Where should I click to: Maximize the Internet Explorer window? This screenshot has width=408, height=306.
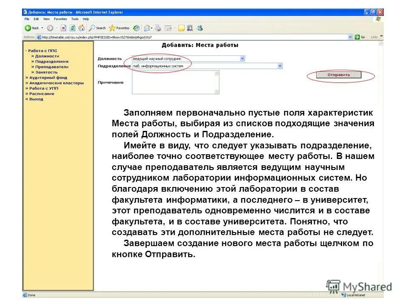point(374,12)
